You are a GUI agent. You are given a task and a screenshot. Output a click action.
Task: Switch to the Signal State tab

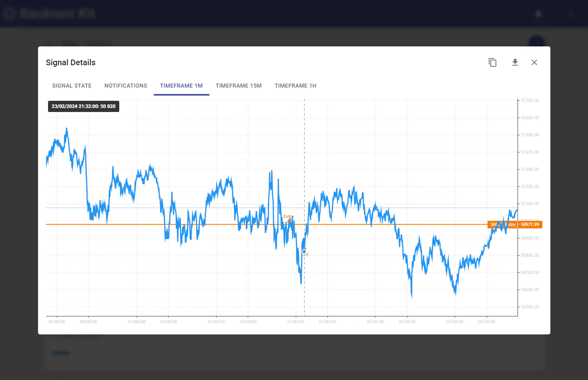coord(72,86)
